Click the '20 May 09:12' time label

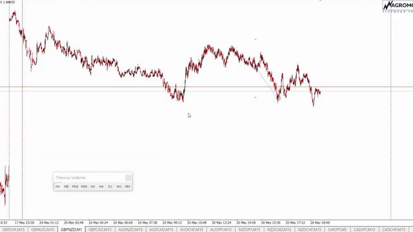(172, 223)
